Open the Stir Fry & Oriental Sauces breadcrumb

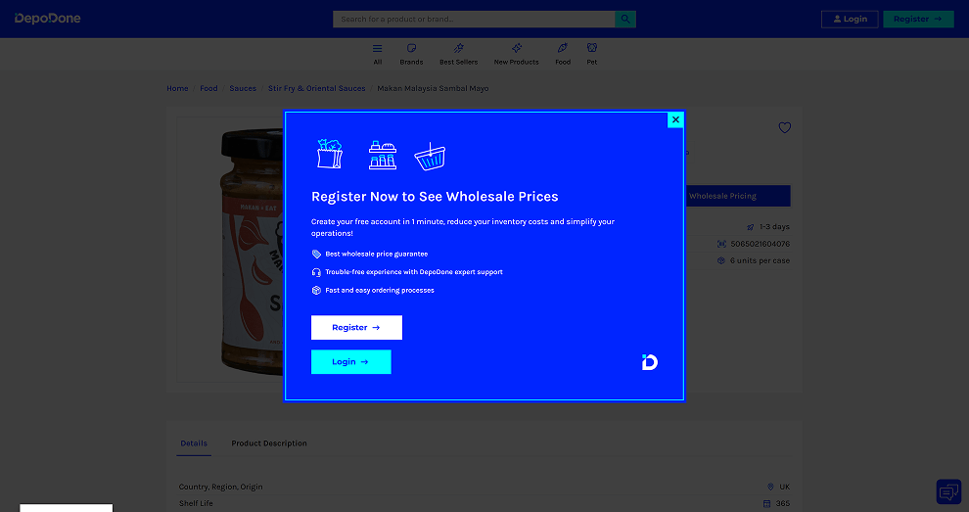coord(316,88)
